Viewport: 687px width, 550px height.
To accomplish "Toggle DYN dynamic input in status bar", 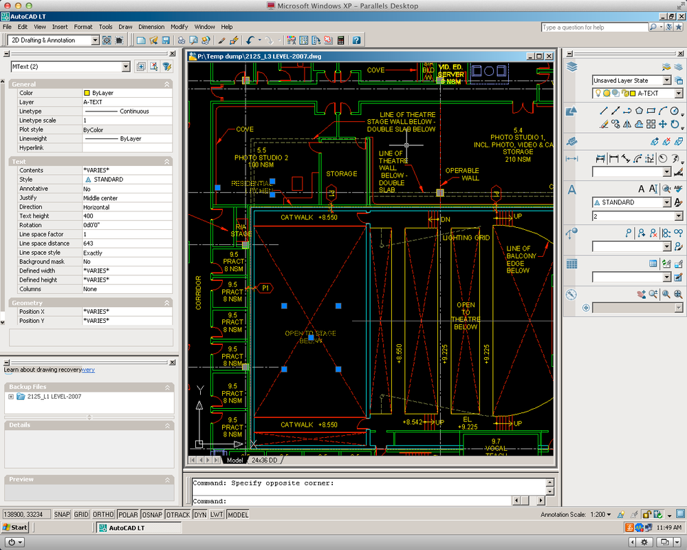I will click(x=200, y=514).
